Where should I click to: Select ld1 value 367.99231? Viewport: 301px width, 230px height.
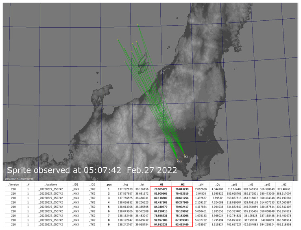(x=251, y=220)
